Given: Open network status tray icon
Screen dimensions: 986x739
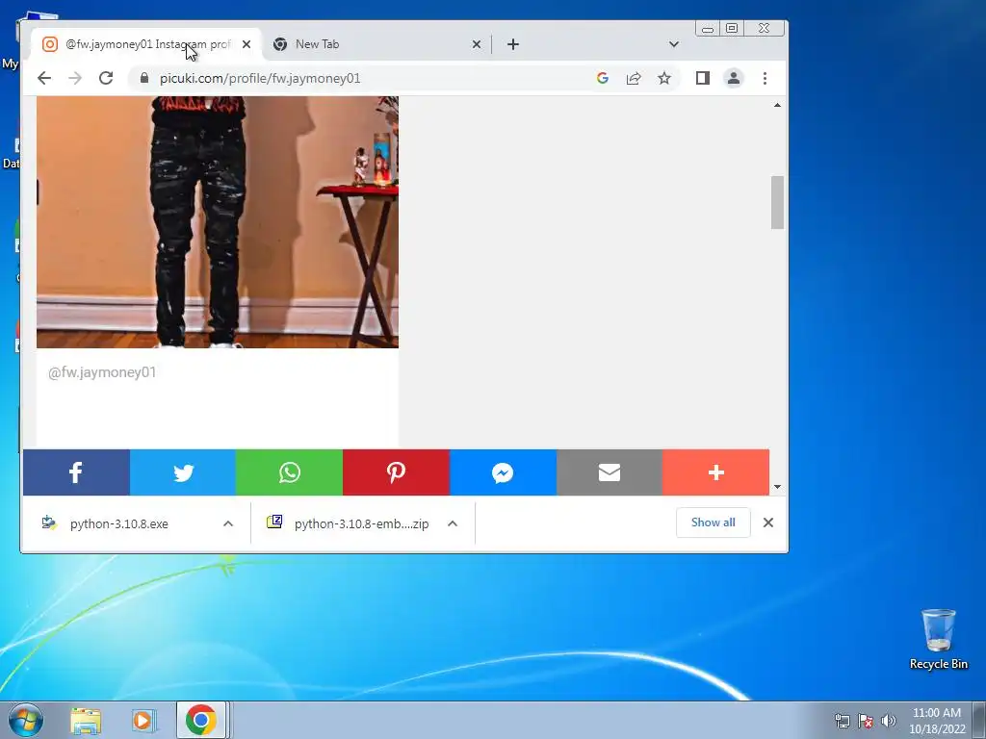Looking at the screenshot, I should point(842,721).
